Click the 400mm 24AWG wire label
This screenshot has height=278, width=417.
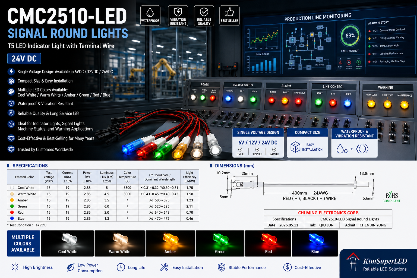tap(310, 193)
